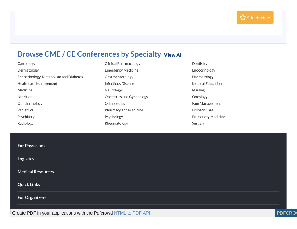The image size is (297, 229).
Task: Open Cardiology conferences
Action: pos(26,63)
